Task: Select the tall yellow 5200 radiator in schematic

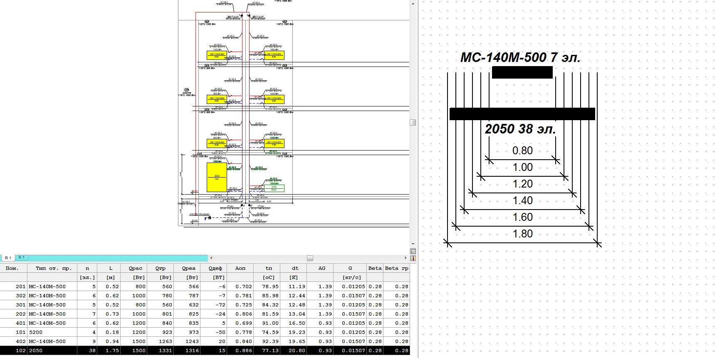Action: click(217, 177)
